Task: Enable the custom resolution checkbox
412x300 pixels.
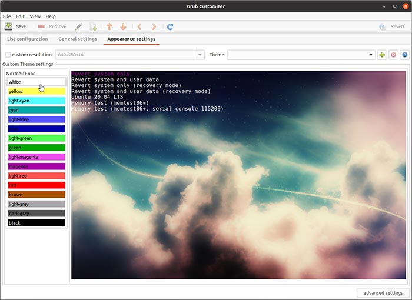Action: point(8,55)
